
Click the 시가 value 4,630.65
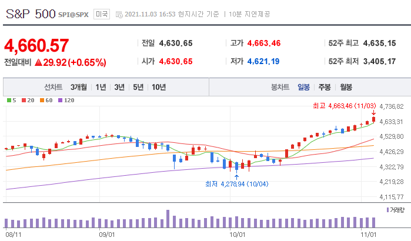pyautogui.click(x=176, y=62)
